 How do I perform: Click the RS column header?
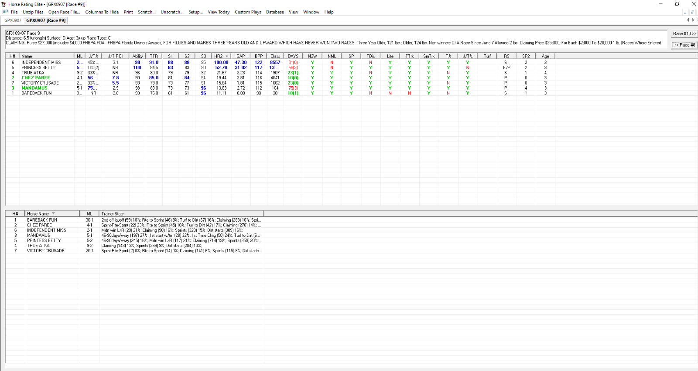point(506,56)
